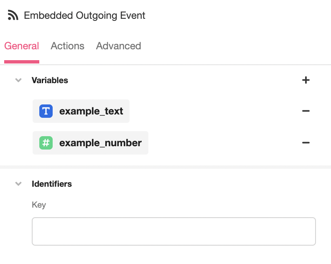331x264 pixels.
Task: Add a new variable with plus icon
Action: coord(306,80)
